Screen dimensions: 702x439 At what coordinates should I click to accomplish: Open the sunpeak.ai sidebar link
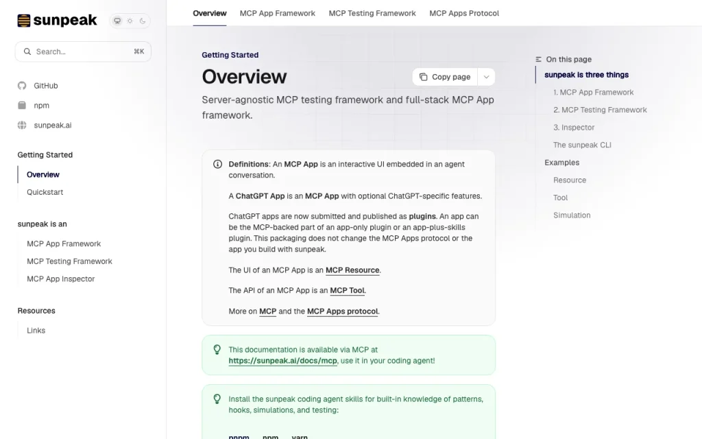coord(53,125)
